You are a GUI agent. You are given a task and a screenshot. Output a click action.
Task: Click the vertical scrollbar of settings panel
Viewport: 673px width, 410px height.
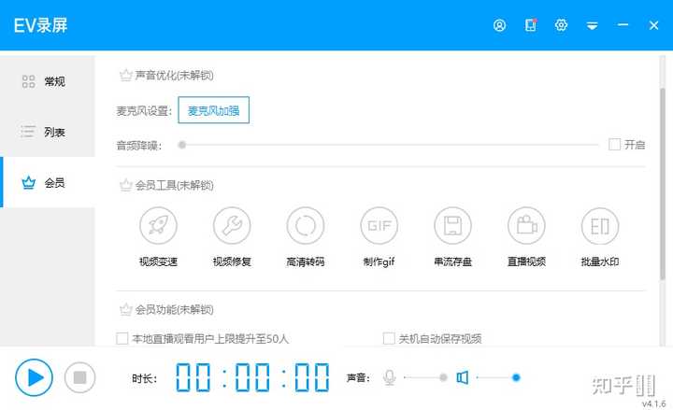[663, 184]
